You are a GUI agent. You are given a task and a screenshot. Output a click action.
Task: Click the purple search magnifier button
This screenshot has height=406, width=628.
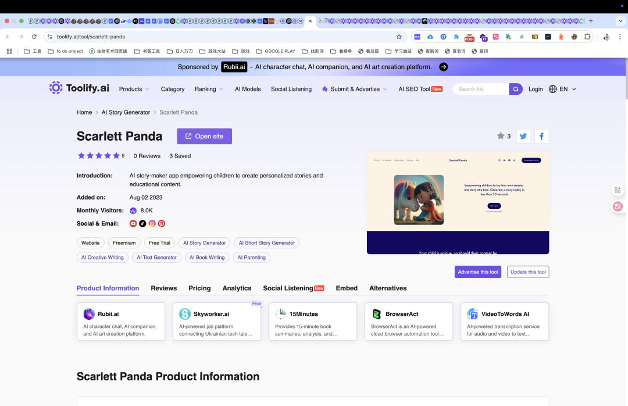pos(515,89)
